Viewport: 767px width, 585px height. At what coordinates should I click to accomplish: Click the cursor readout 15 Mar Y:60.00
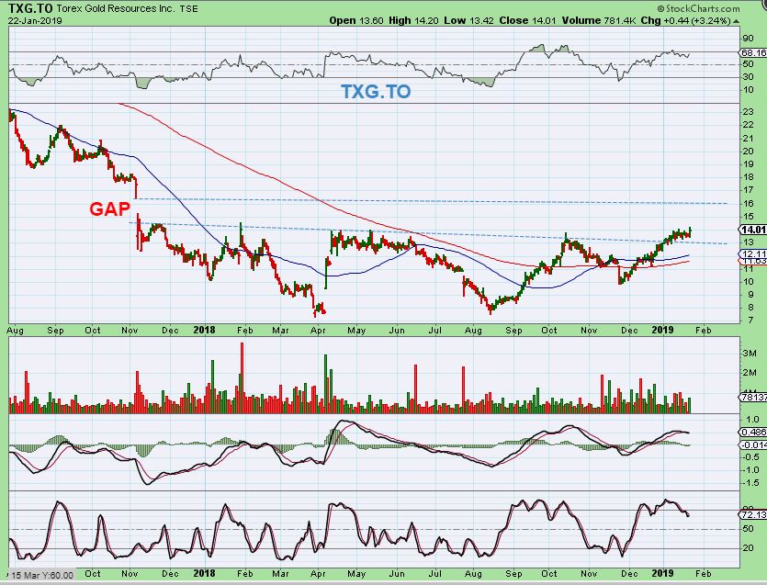[42, 575]
